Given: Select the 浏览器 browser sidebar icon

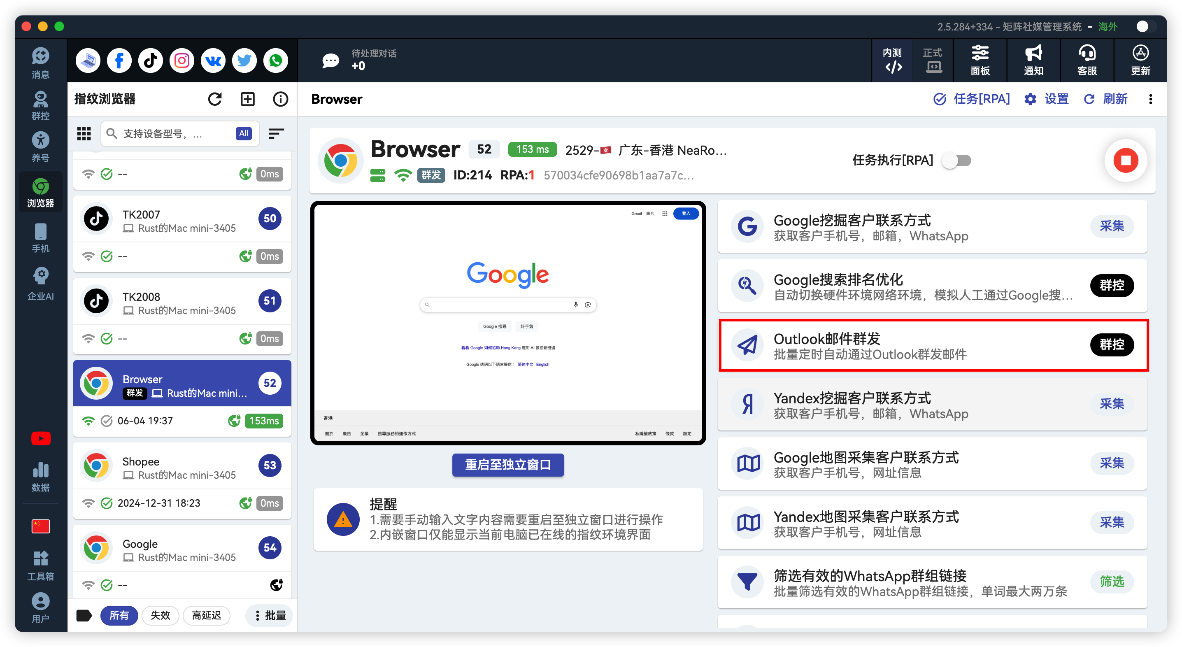Looking at the screenshot, I should [x=40, y=192].
